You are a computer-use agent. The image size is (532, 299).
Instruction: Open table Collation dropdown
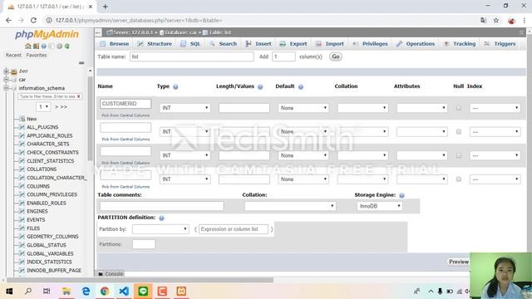(290, 206)
